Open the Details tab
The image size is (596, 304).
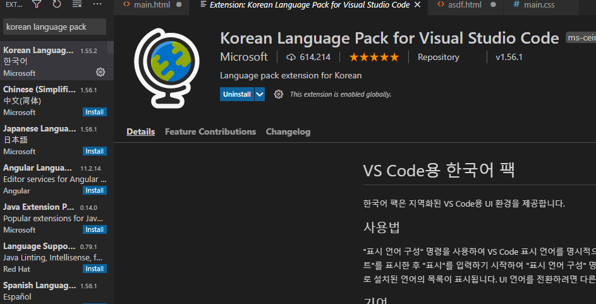(141, 132)
